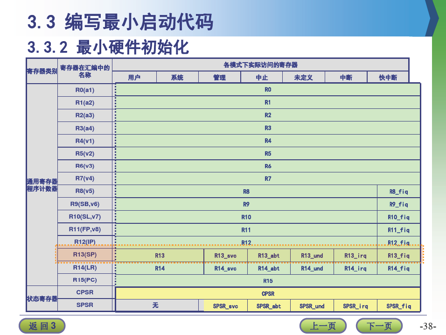Advance to next page with 下一页
The image size is (446, 335).
click(379, 326)
